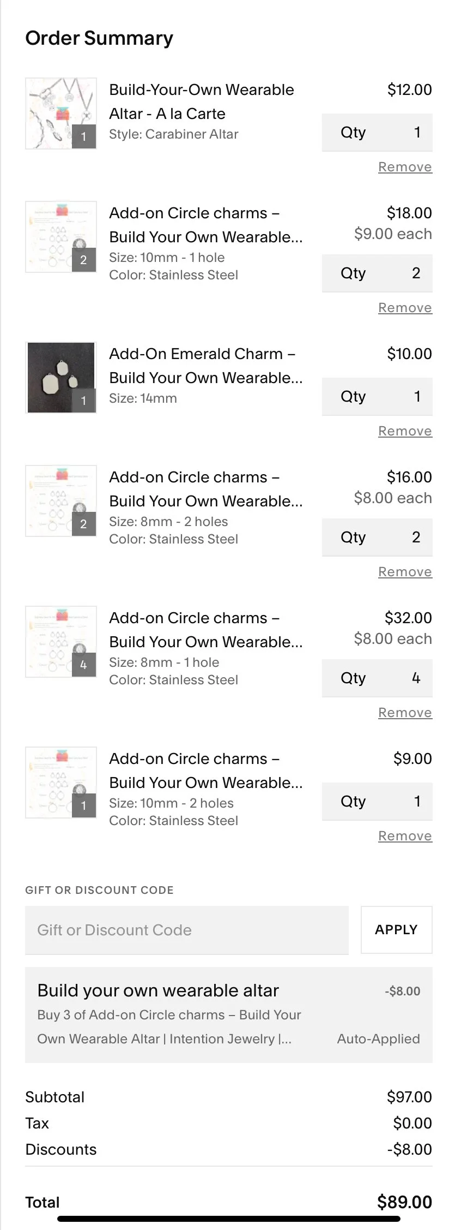This screenshot has height=1230, width=449.
Task: Open the 8mm 1 hole charm thumbnail
Action: pos(61,641)
